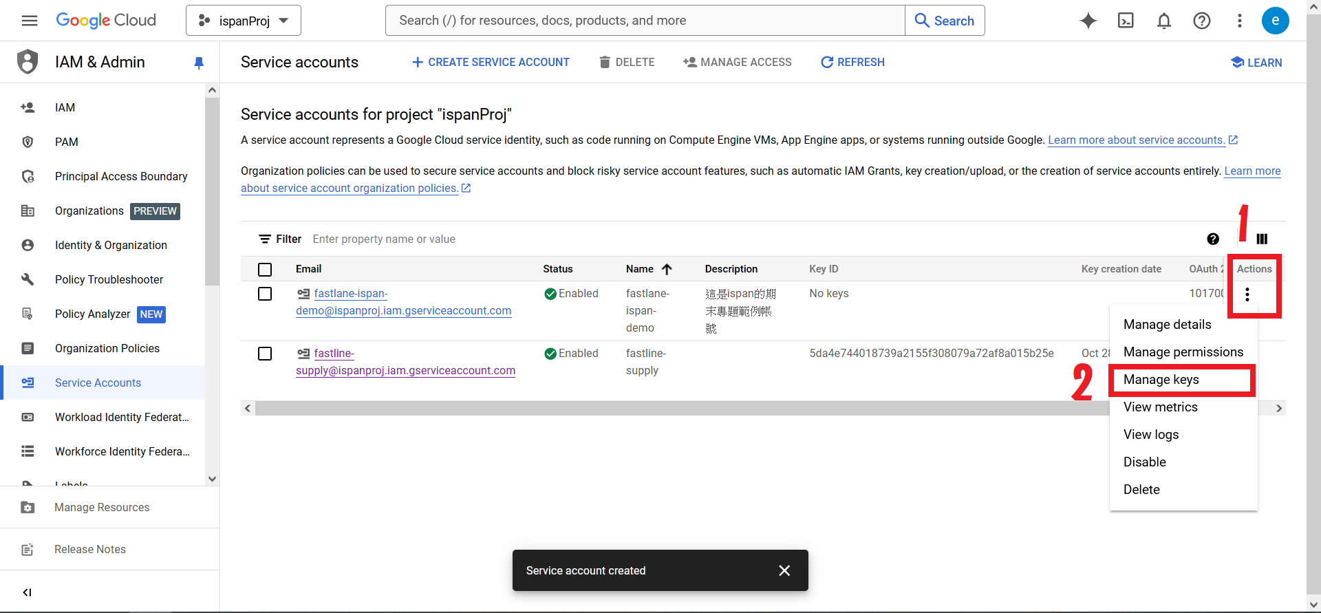The width and height of the screenshot is (1321, 613).
Task: Choose View logs from the menu
Action: (1183, 434)
